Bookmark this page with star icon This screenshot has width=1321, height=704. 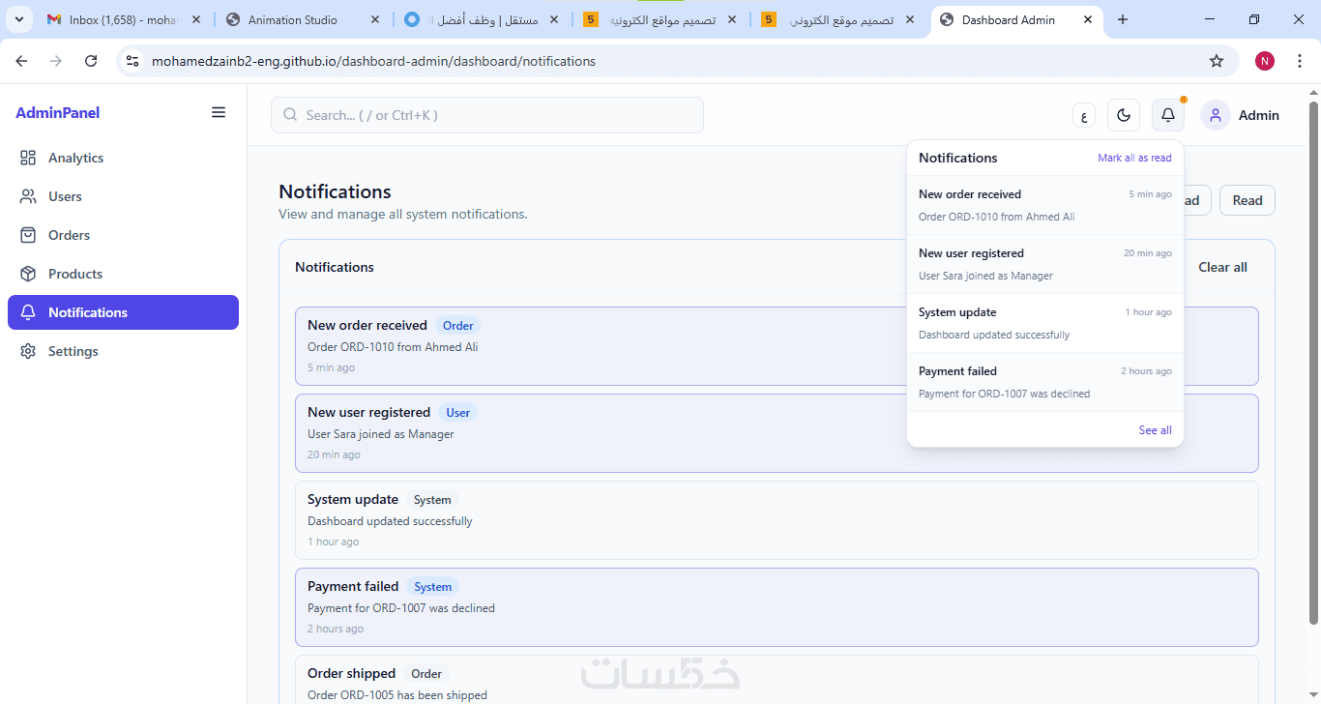pos(1217,61)
